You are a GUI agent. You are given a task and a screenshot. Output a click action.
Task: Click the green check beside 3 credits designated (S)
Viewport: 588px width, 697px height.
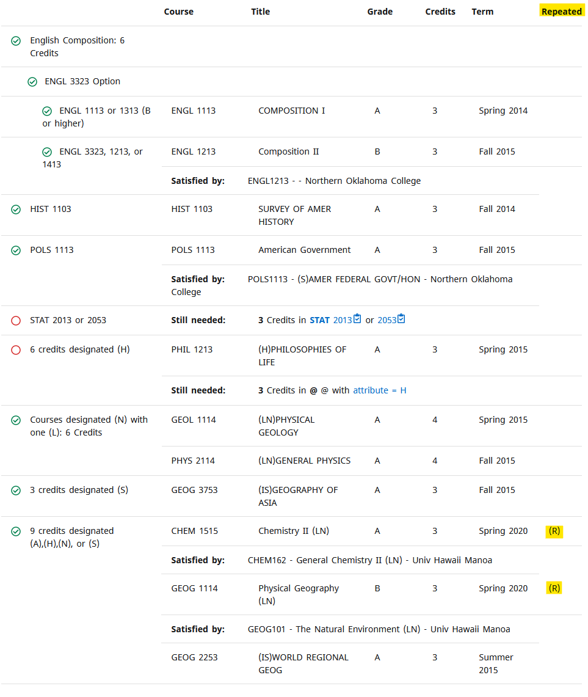pyautogui.click(x=16, y=490)
